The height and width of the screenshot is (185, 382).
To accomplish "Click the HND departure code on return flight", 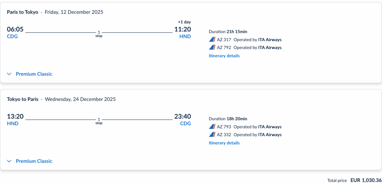I will coord(13,123).
